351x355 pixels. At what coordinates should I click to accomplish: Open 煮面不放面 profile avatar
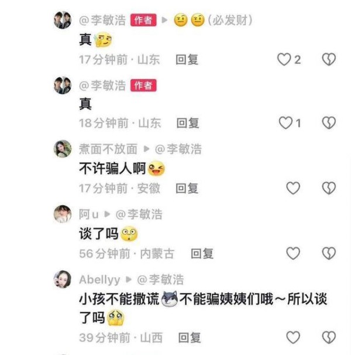[63, 149]
